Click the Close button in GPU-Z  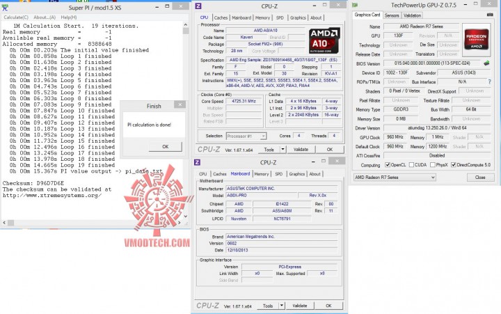480,177
